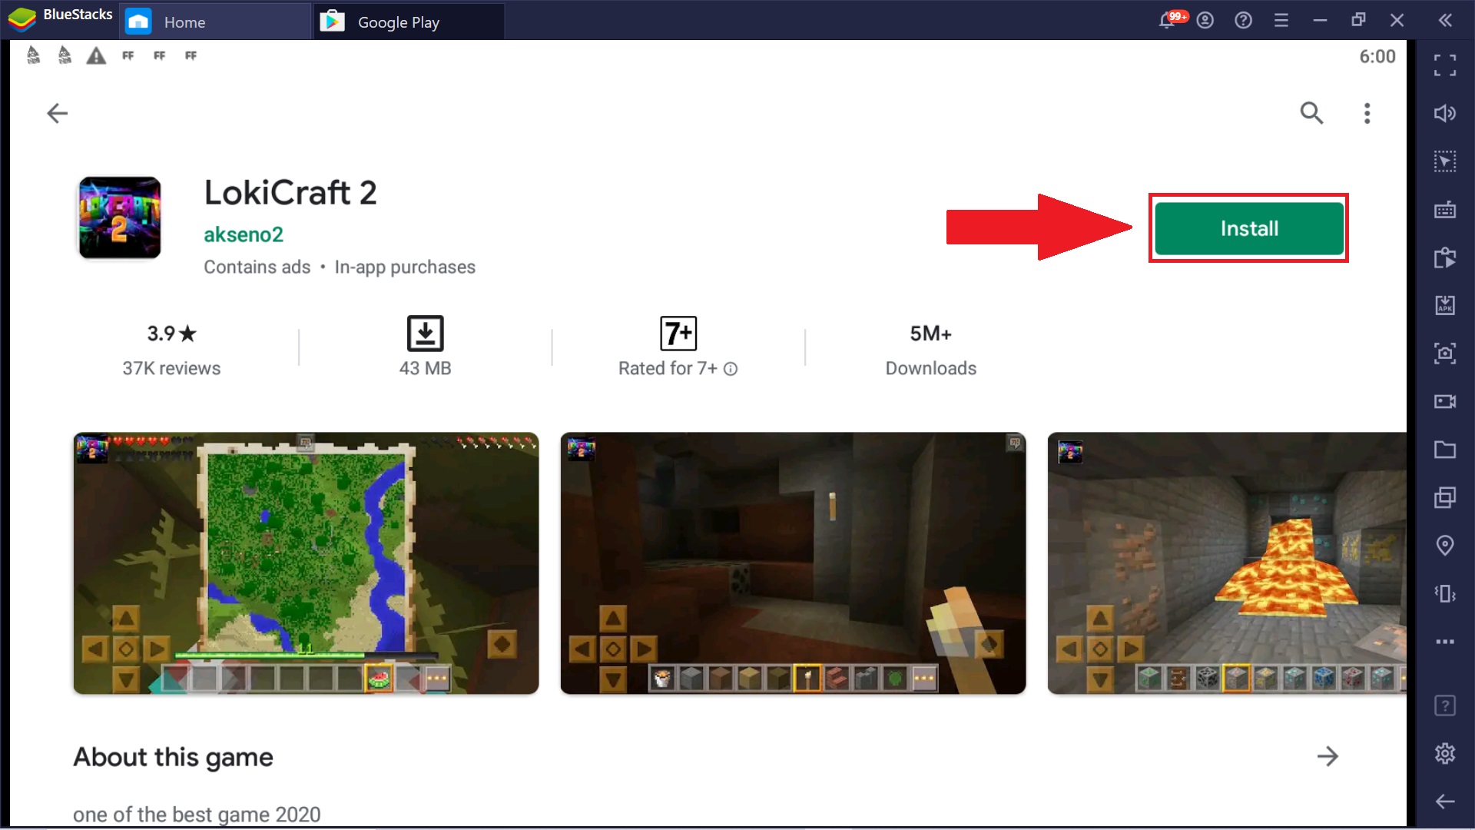Viewport: 1475px width, 830px height.
Task: Expand About this game arrow
Action: pyautogui.click(x=1327, y=756)
